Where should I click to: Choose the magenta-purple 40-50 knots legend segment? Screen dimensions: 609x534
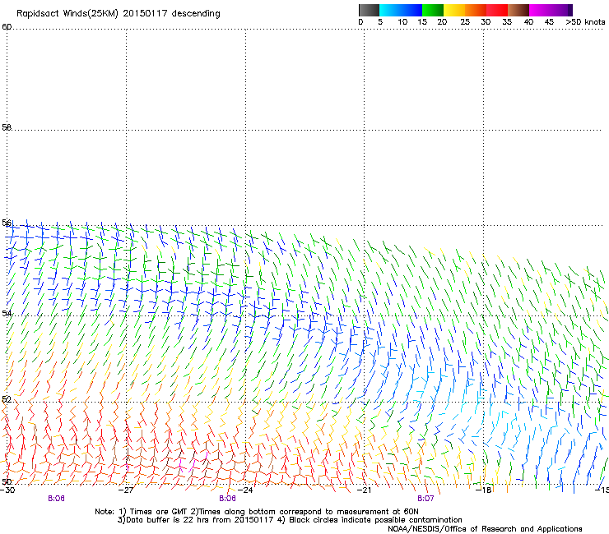pyautogui.click(x=551, y=10)
